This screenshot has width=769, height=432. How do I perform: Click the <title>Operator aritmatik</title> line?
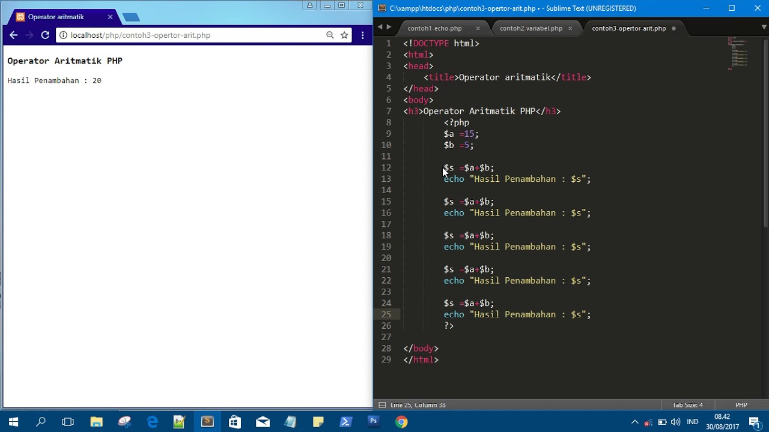point(507,77)
